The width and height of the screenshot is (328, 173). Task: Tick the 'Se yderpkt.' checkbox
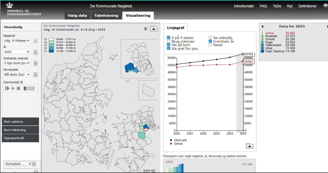click(x=210, y=37)
